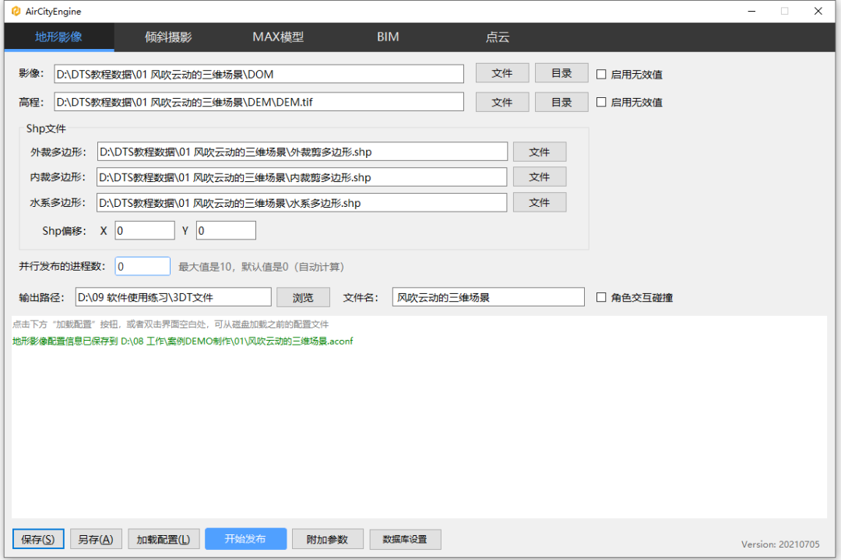Open the 倾斜摄影 tab

[168, 37]
